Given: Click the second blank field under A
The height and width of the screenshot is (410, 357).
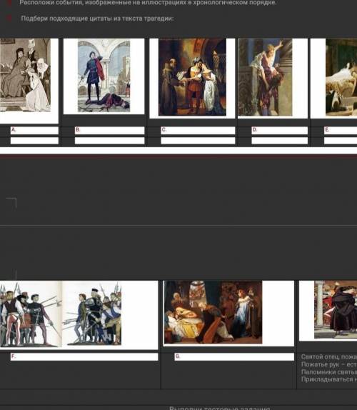Looking at the screenshot, I should tap(34, 141).
